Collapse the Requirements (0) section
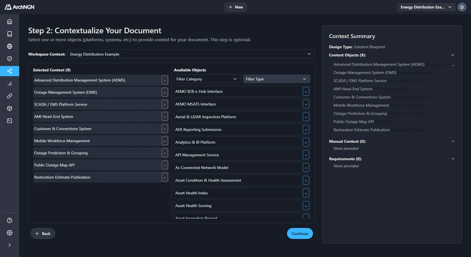The width and height of the screenshot is (471, 257). [x=453, y=159]
